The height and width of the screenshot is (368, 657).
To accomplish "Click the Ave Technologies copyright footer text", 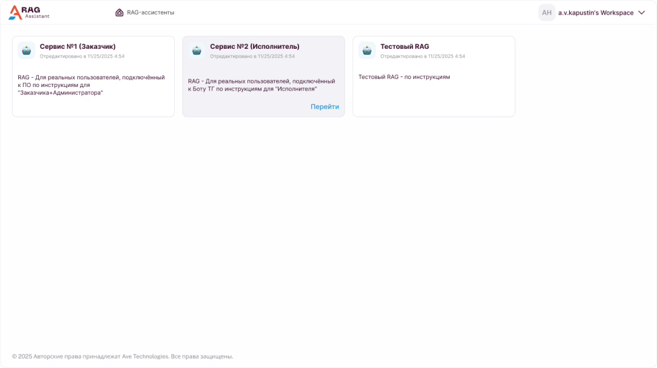I will click(122, 356).
